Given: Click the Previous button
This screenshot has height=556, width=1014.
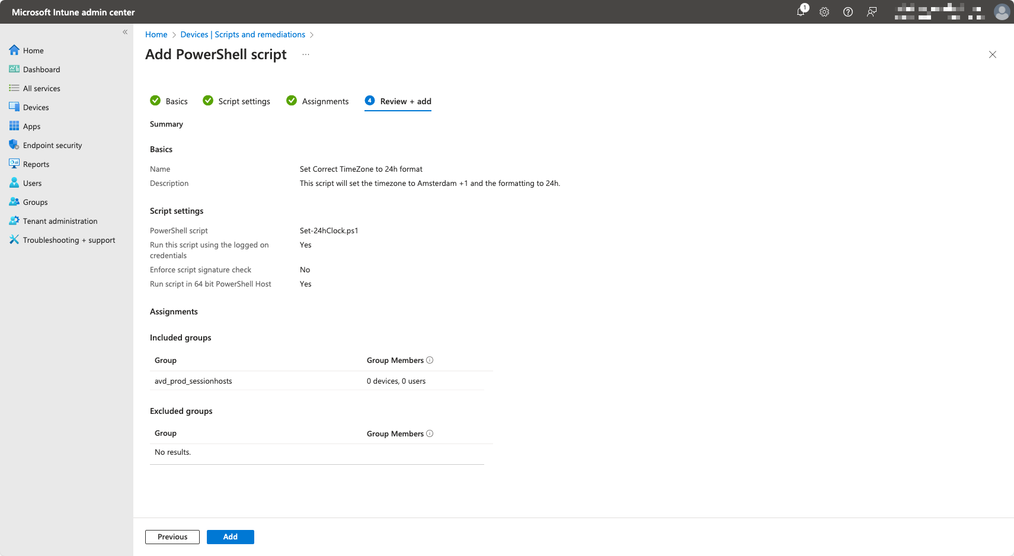Looking at the screenshot, I should (172, 536).
